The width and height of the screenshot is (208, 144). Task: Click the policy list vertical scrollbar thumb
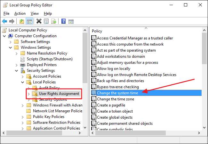click(x=204, y=48)
